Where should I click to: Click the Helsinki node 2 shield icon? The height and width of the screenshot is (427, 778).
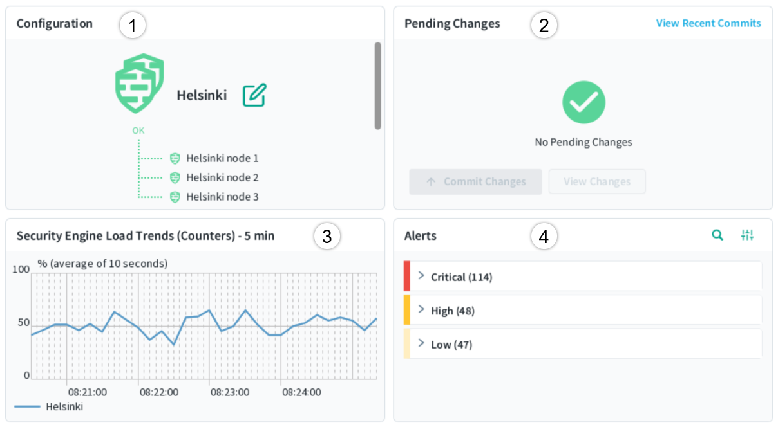[175, 177]
